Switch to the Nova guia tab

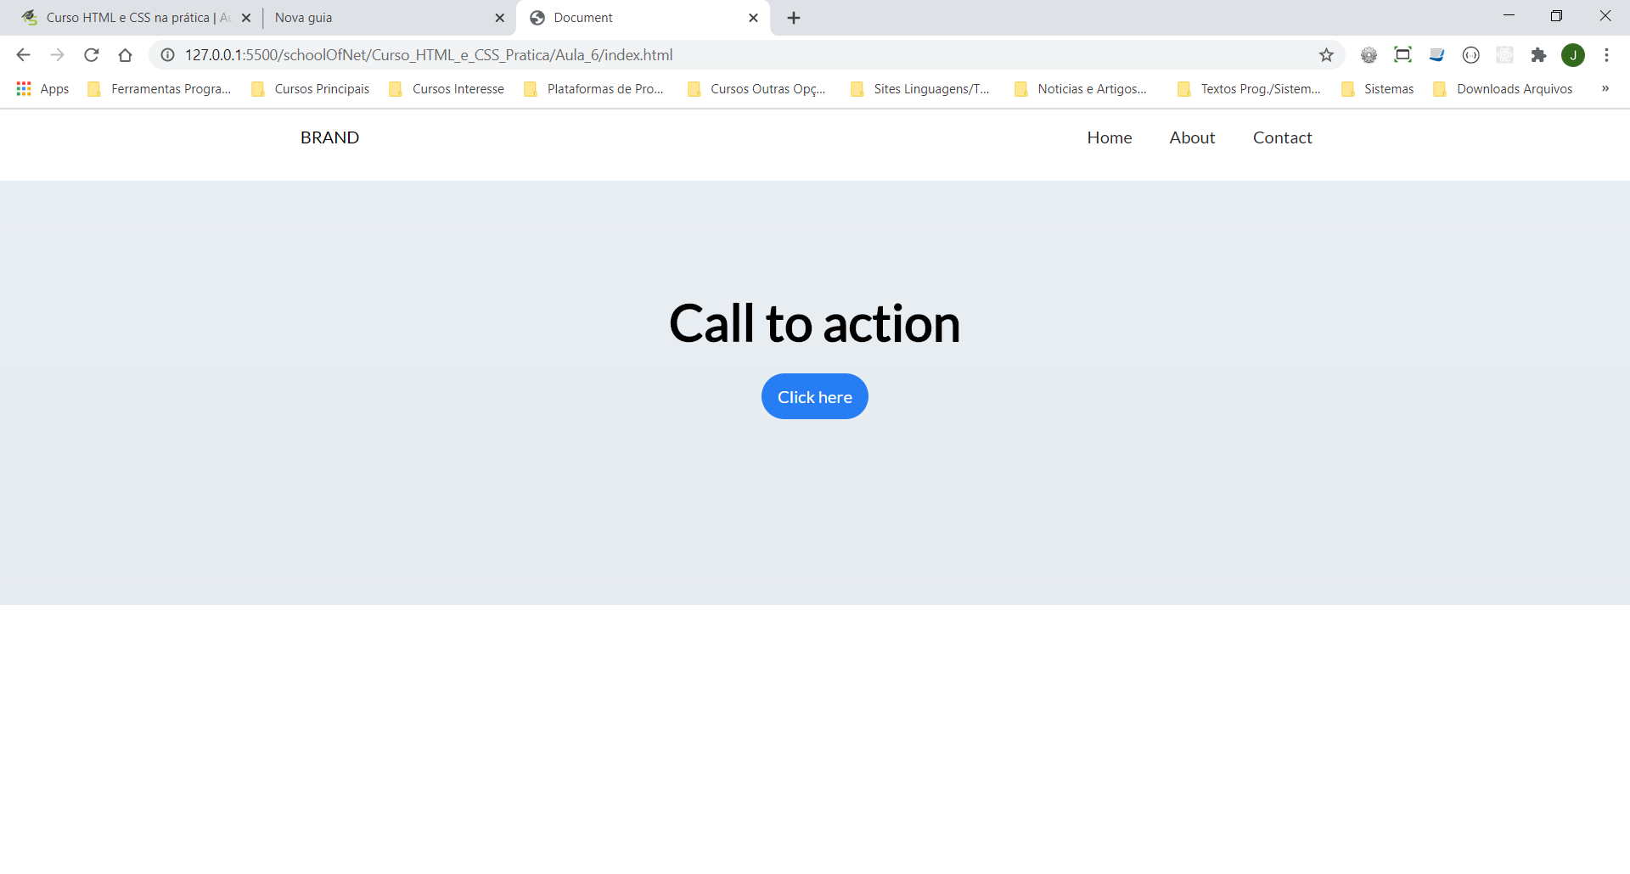[382, 18]
